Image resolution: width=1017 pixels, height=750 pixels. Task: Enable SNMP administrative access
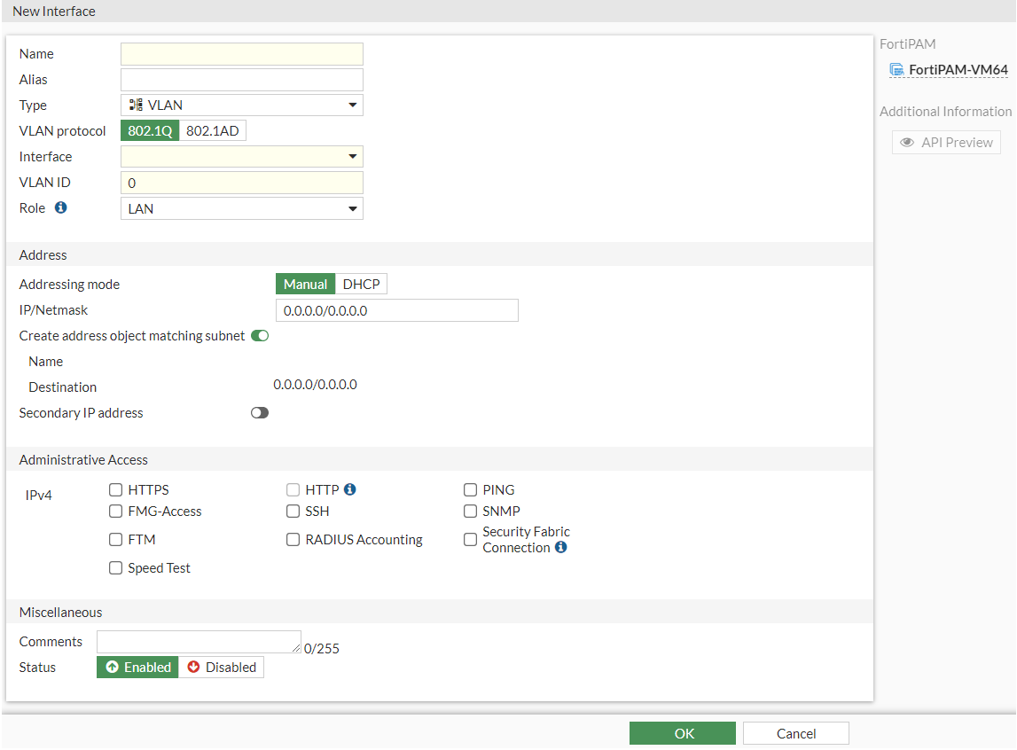pyautogui.click(x=470, y=511)
